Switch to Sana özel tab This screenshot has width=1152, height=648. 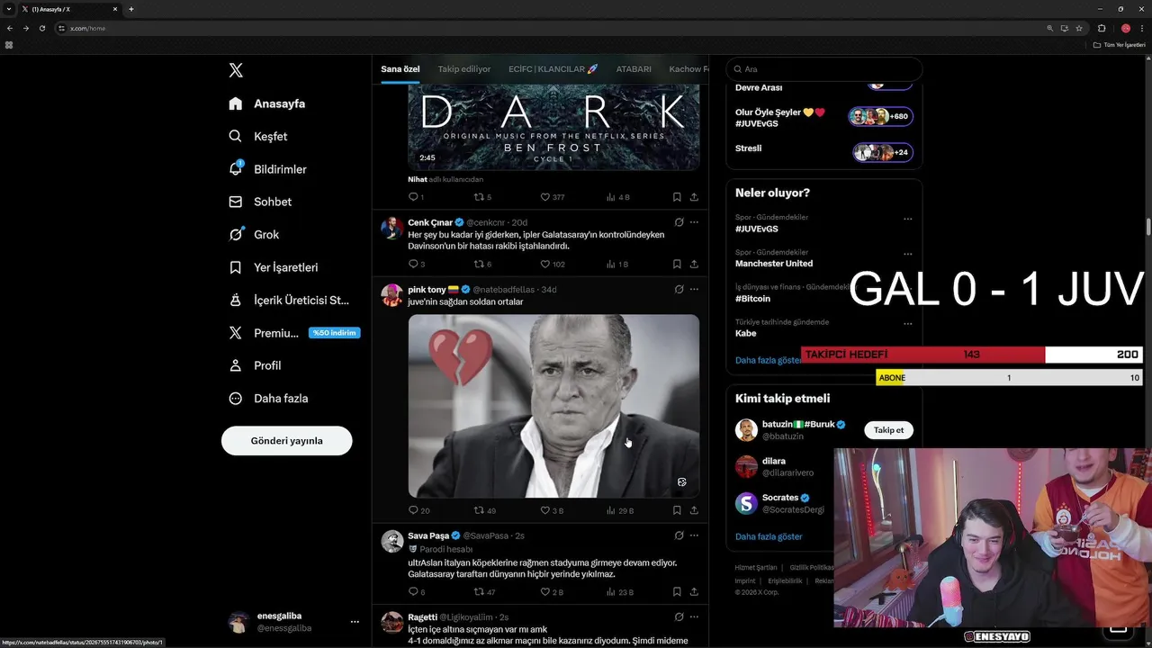click(400, 69)
